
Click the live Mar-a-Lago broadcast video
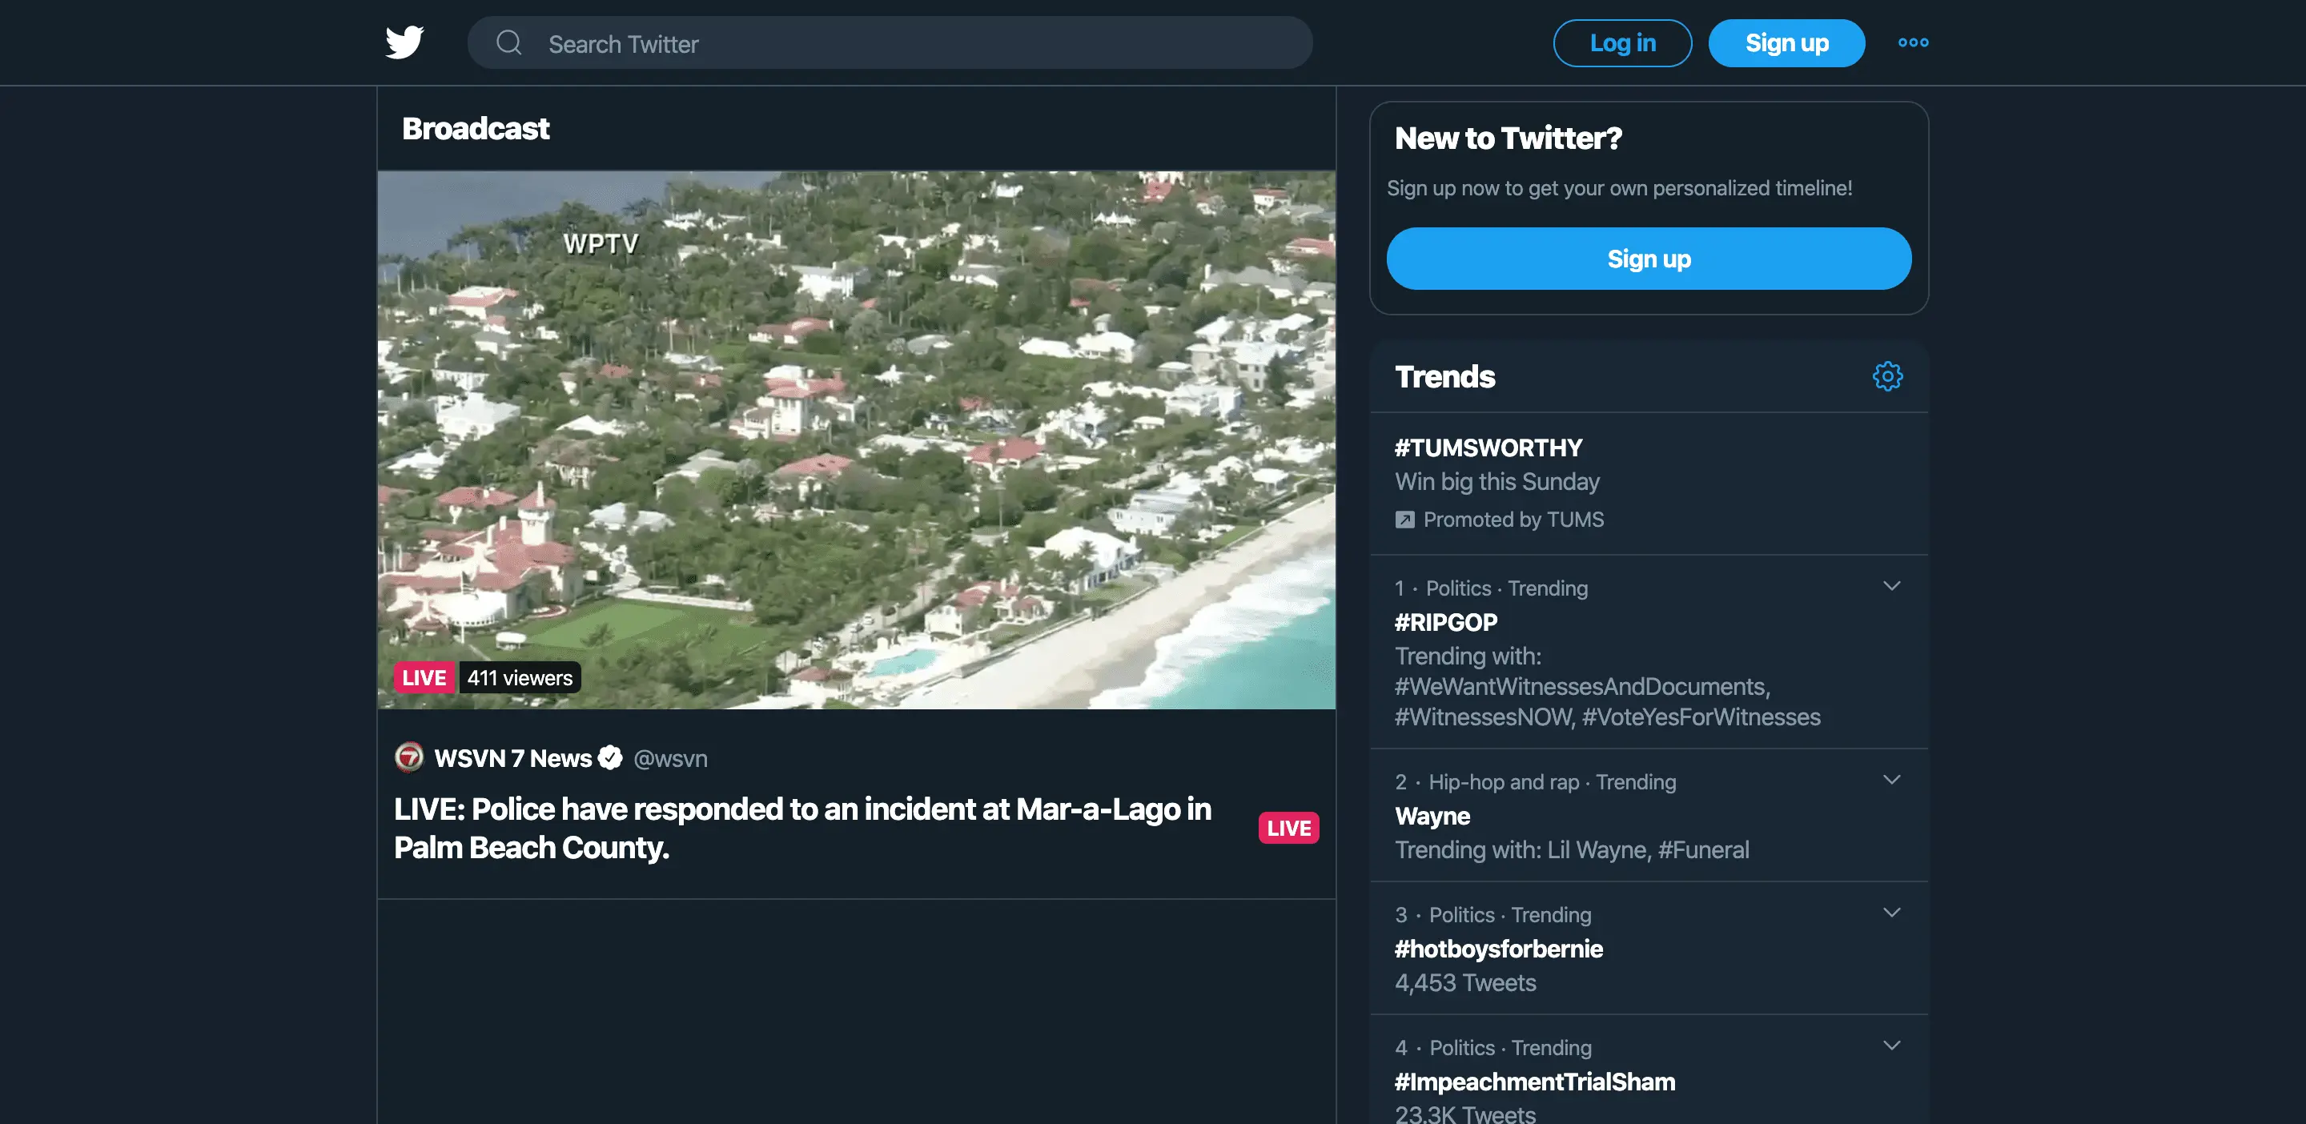pos(856,440)
